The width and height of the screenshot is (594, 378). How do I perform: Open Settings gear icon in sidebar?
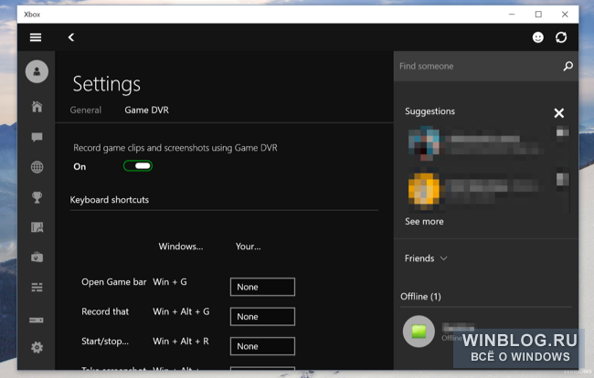tap(37, 347)
